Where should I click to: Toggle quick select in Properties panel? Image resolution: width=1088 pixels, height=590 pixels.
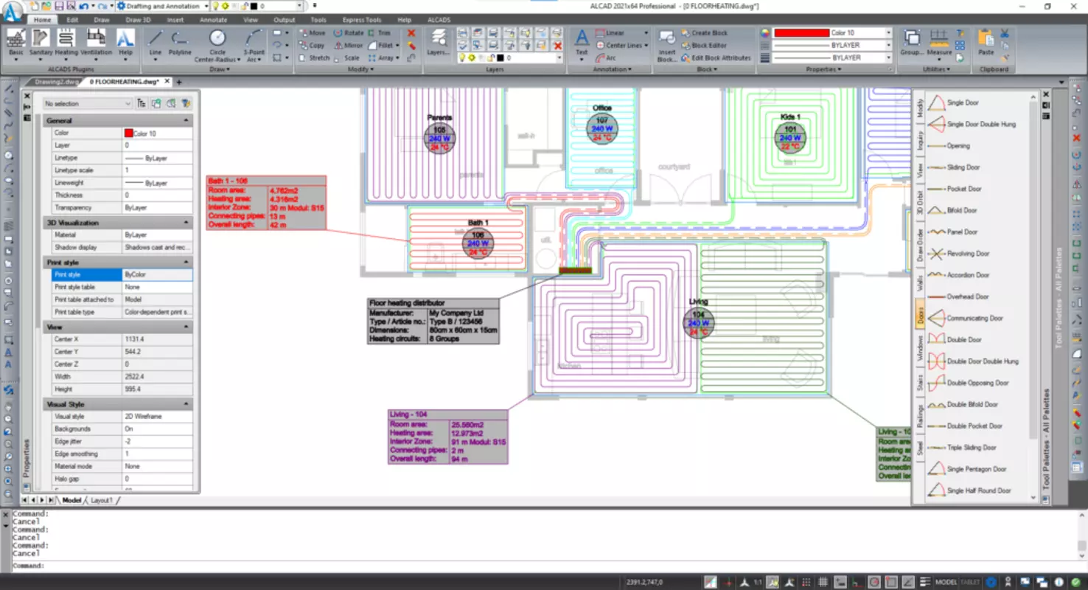coord(186,104)
